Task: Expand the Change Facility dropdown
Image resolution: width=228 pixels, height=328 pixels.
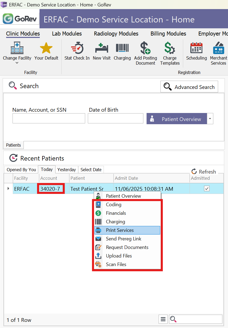Action: tap(17, 63)
